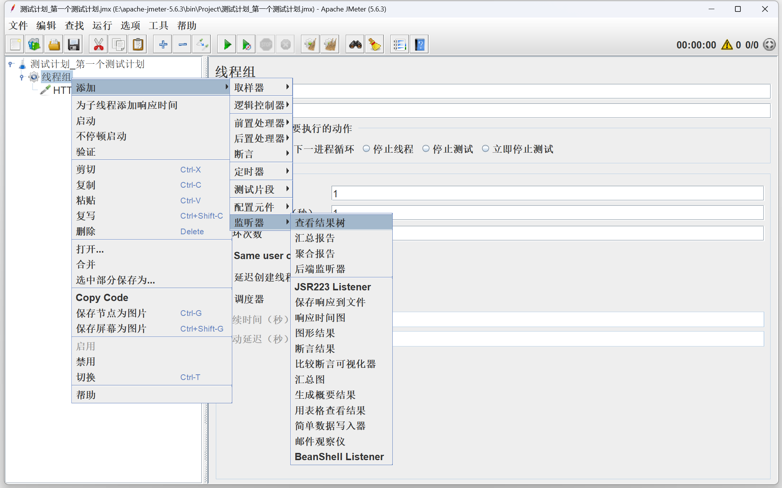
Task: Collapse all nodes with minus icon
Action: 183,45
